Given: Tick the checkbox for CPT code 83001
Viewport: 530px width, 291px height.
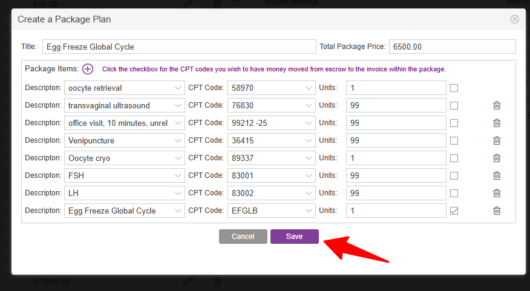Looking at the screenshot, I should [x=454, y=175].
